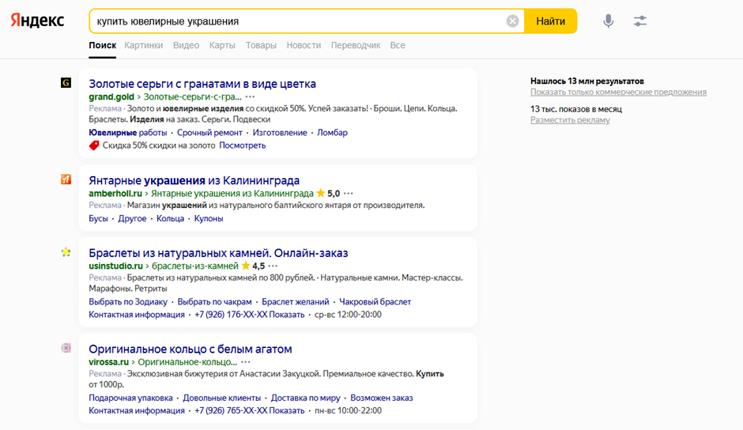
Task: Click the usinstudio.ru domain link
Action: point(115,266)
